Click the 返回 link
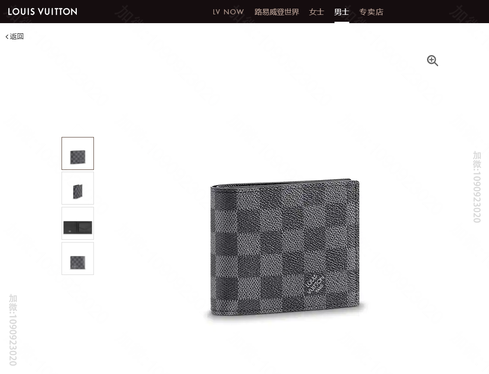This screenshot has height=374, width=489. click(17, 37)
